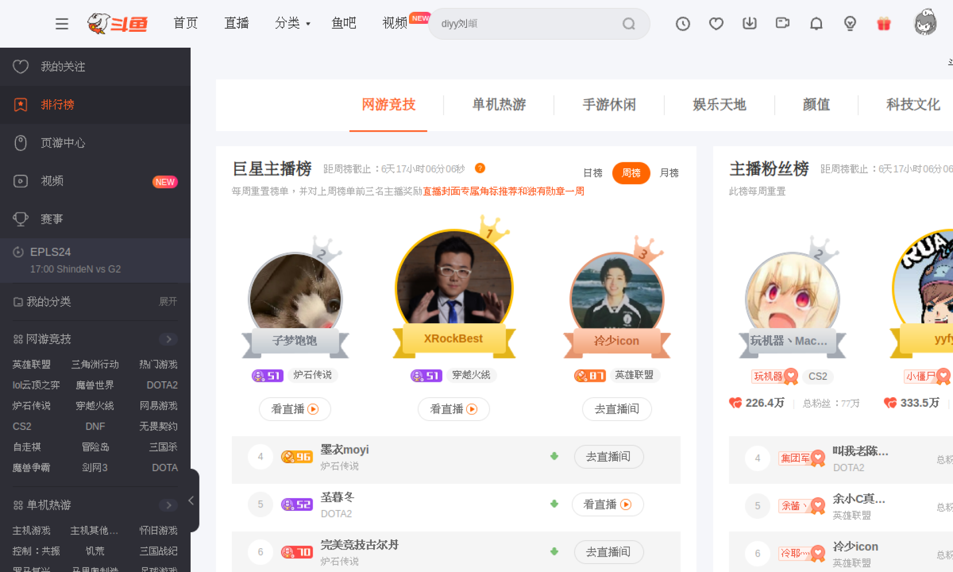Open followed streamers heart icon
Viewport: 953px width, 572px height.
tap(716, 23)
